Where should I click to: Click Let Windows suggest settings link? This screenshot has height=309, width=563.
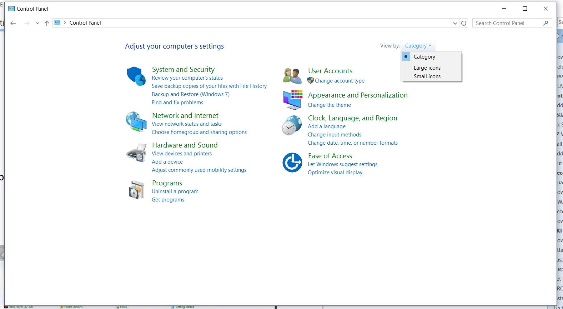tap(342, 164)
